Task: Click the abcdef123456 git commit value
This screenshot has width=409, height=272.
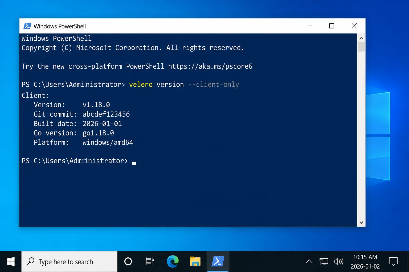Action: tap(106, 114)
